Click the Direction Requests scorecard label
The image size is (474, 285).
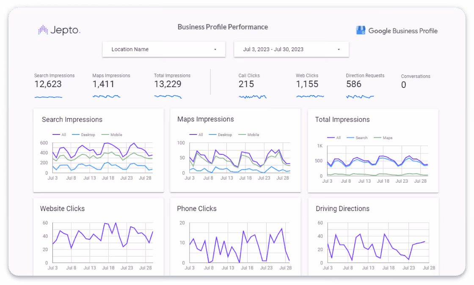pos(365,75)
